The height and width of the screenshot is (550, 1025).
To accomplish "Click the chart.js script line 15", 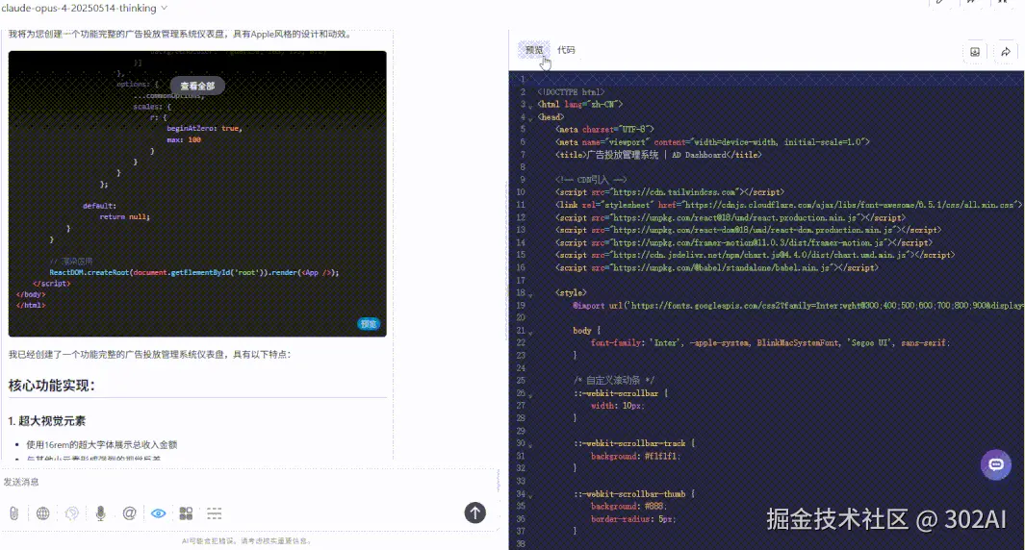I will (755, 255).
